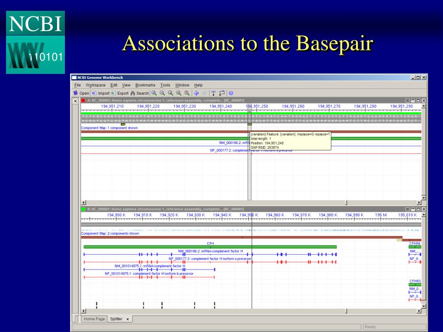Click the green color square of view B

click(x=83, y=209)
